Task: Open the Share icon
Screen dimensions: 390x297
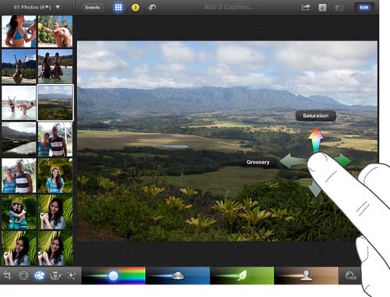Action: point(306,8)
